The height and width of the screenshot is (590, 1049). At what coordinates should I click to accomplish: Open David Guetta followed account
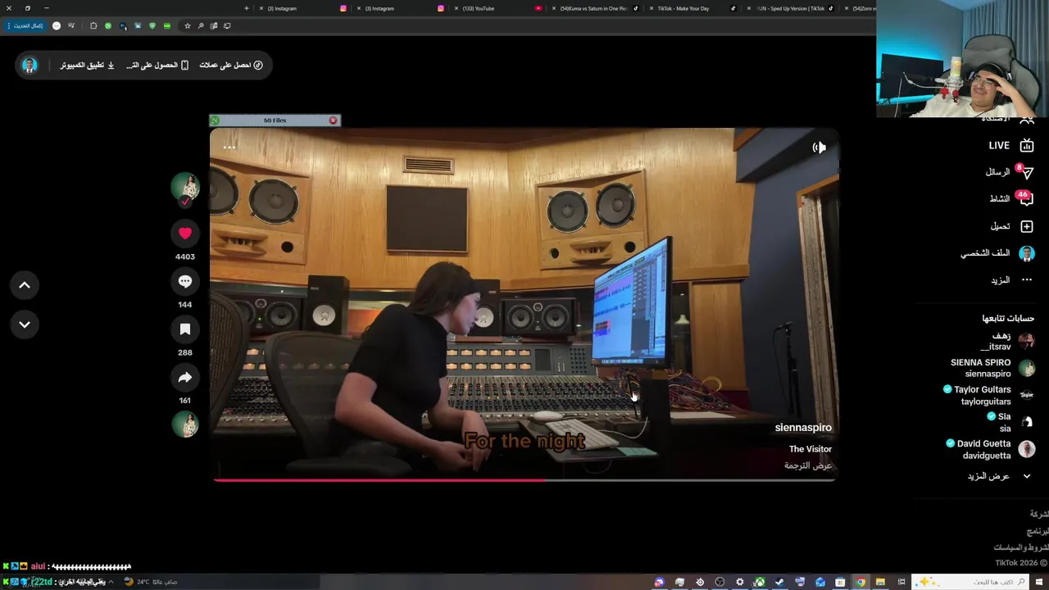pos(990,449)
